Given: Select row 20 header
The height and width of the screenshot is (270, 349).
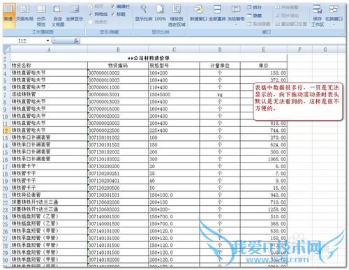Looking at the screenshot, I should pyautogui.click(x=6, y=188).
